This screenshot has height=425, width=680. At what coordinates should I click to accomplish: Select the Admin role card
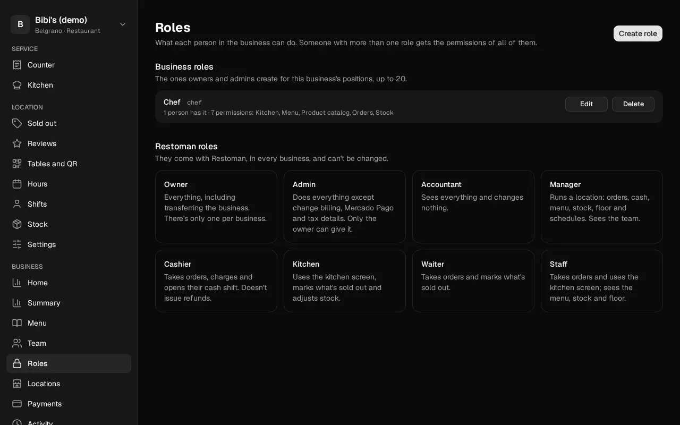click(x=345, y=207)
